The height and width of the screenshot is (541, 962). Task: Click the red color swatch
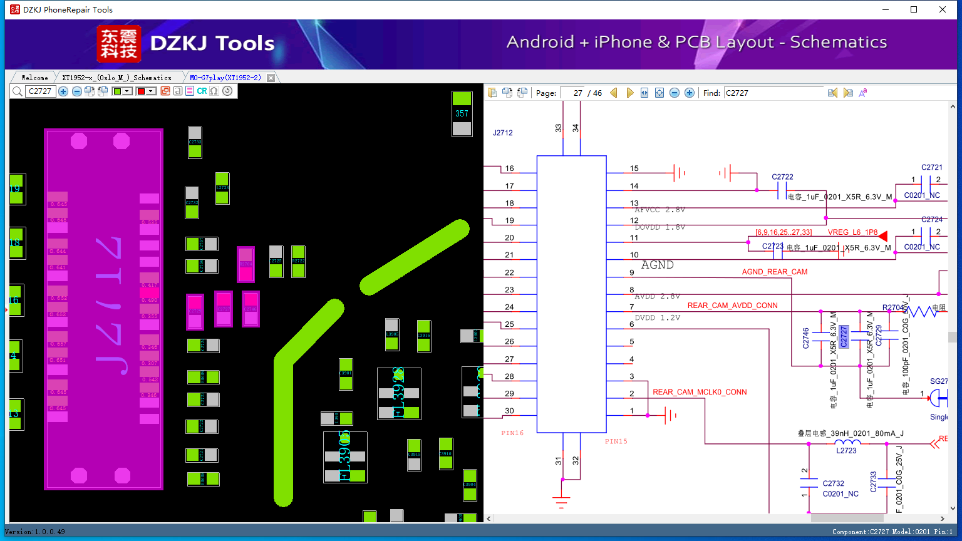pyautogui.click(x=141, y=91)
